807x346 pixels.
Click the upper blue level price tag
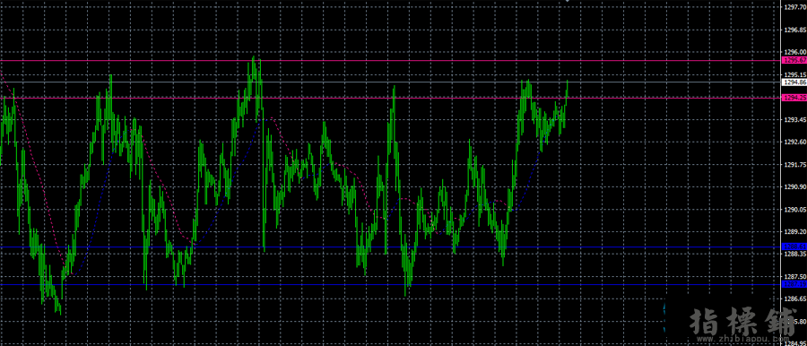[x=794, y=247]
